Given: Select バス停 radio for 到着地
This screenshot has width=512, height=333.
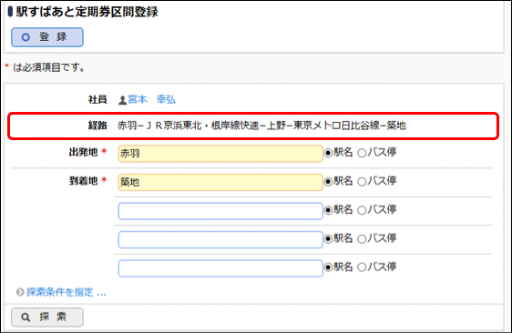Looking at the screenshot, I should pos(362,181).
